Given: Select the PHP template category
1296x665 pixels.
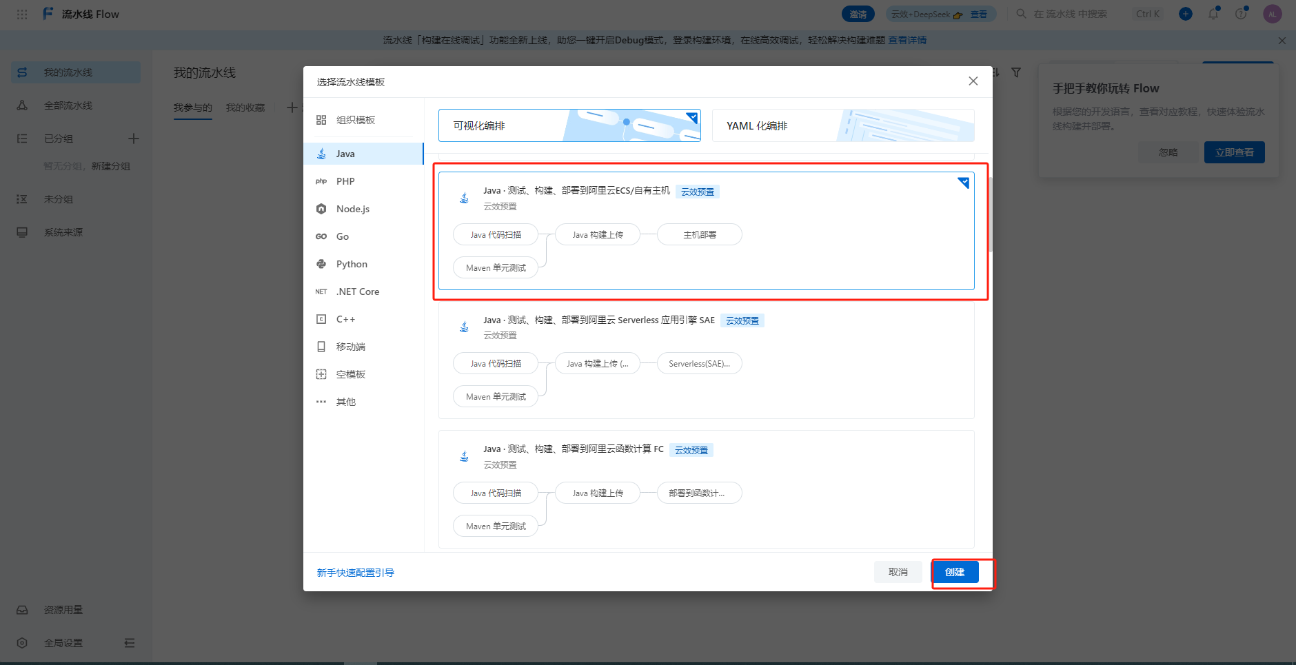Looking at the screenshot, I should click(x=363, y=181).
